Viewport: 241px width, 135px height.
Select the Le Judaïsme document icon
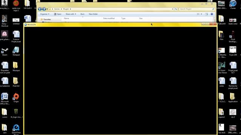5,82
